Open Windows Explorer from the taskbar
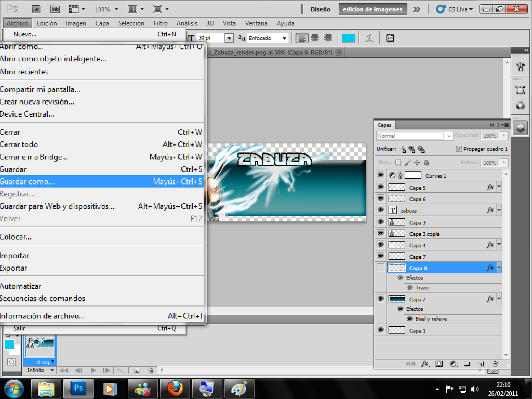The image size is (532, 399). pos(46,389)
